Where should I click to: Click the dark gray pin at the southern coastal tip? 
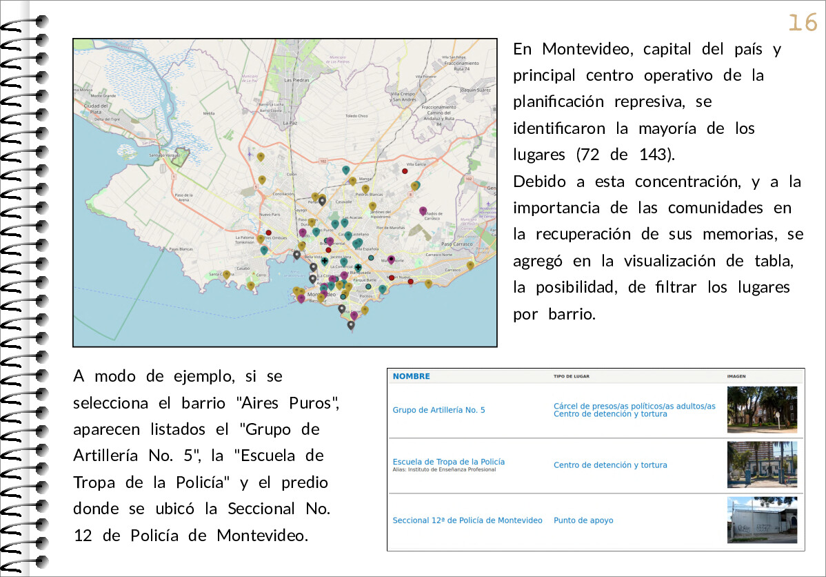[351, 325]
